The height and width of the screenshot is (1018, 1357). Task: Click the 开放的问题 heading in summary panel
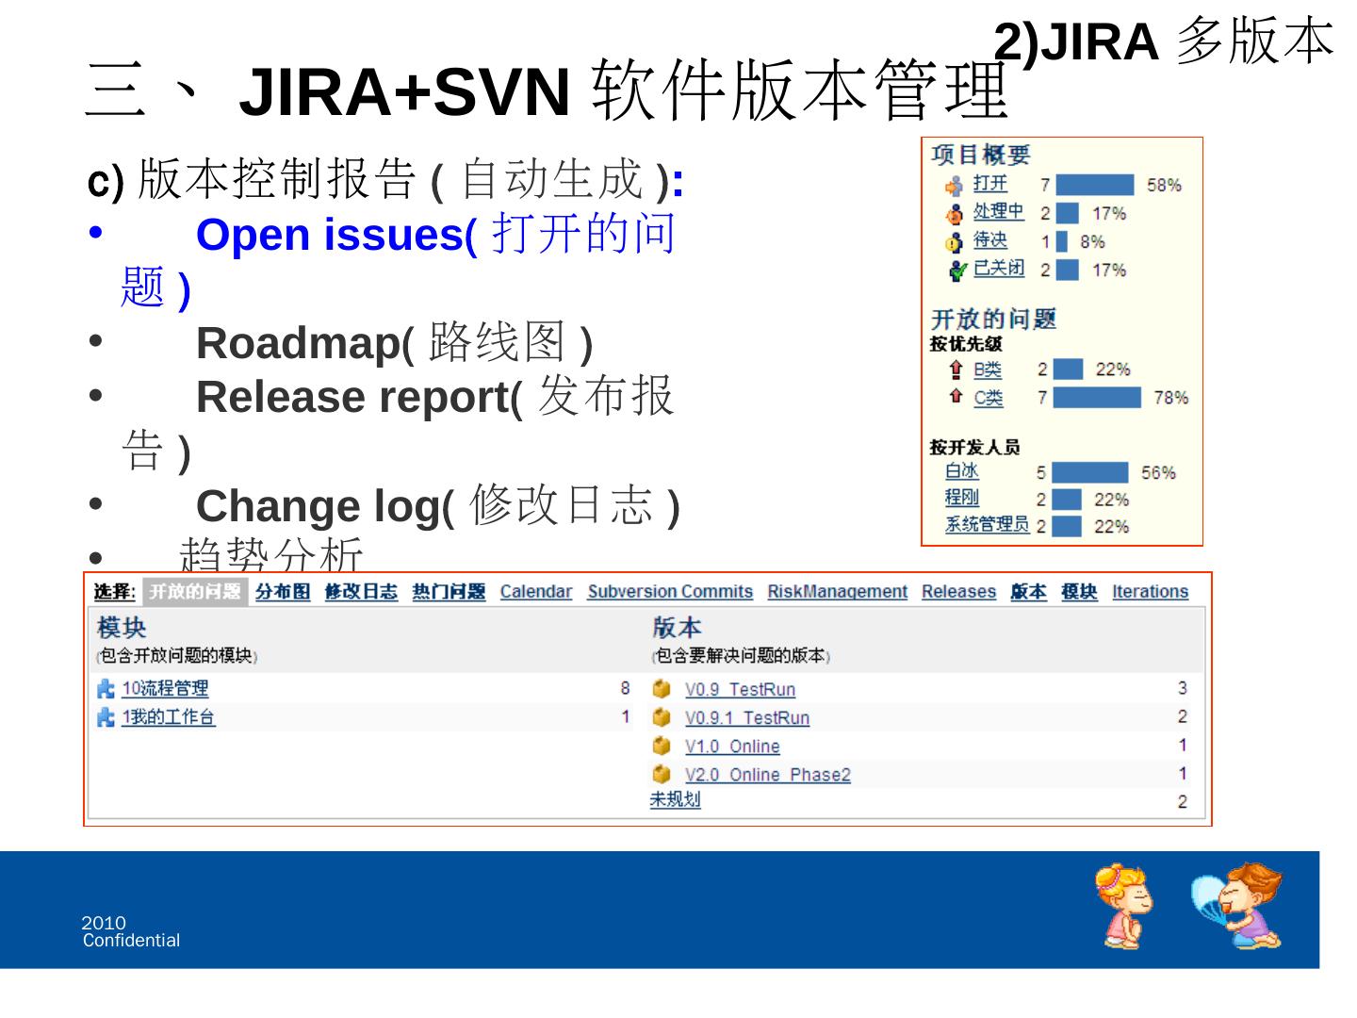pyautogui.click(x=993, y=320)
